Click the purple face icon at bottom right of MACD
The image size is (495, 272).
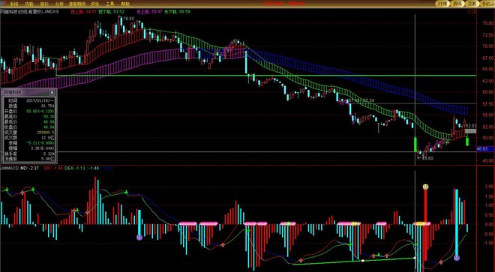[x=457, y=258]
